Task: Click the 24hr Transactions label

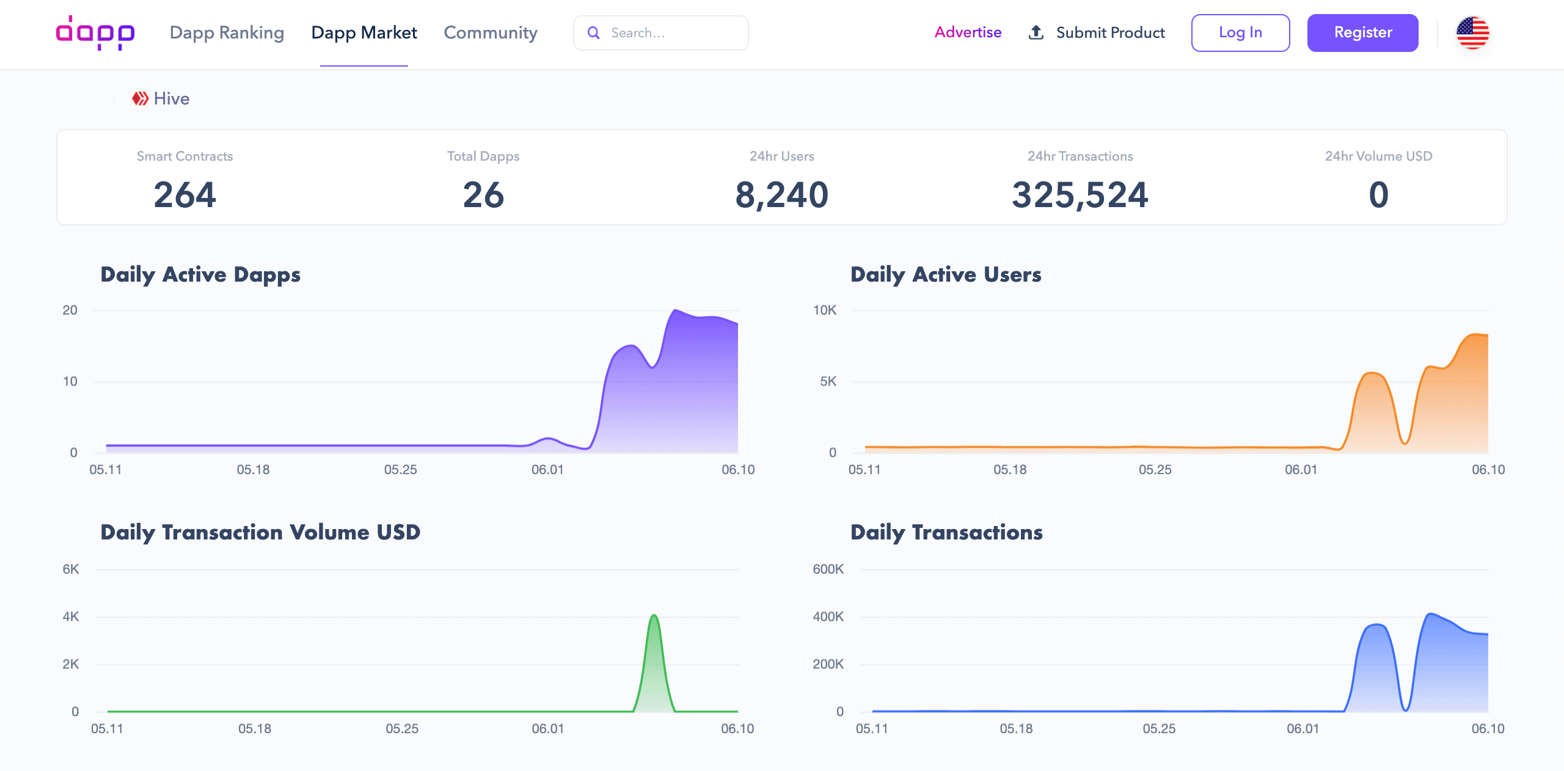Action: pyautogui.click(x=1080, y=156)
